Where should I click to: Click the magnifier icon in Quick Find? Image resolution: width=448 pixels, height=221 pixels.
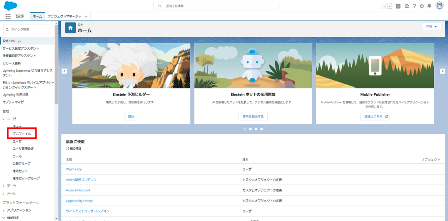[x=7, y=29]
